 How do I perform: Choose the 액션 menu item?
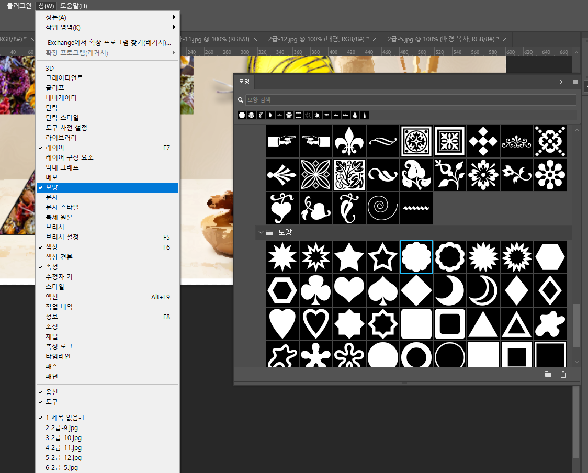(107, 297)
